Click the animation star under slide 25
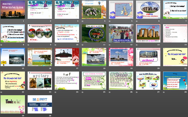Viewport: 188px width, 117px height. 83,92
